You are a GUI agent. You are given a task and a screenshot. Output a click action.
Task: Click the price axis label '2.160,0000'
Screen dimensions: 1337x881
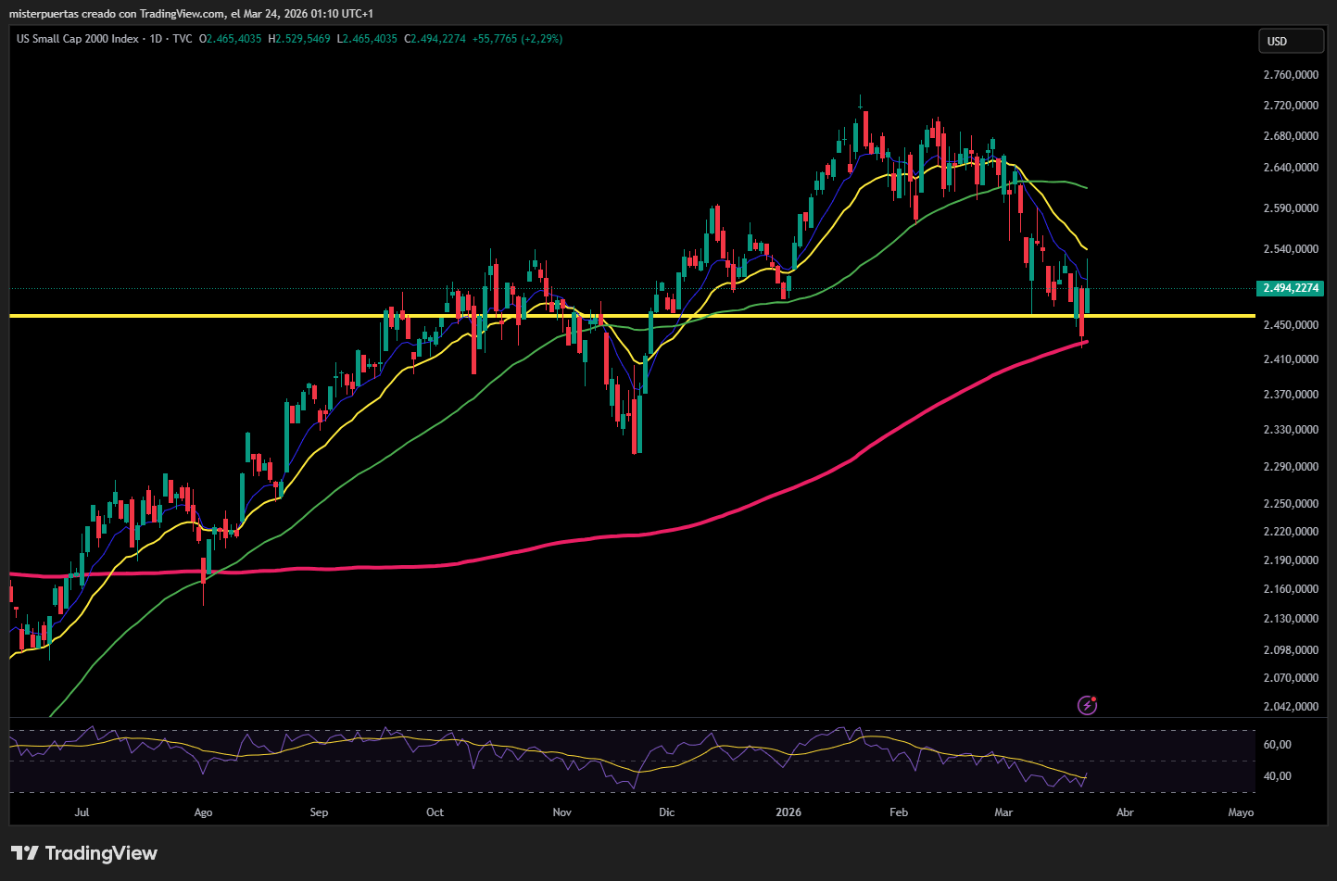coord(1291,589)
